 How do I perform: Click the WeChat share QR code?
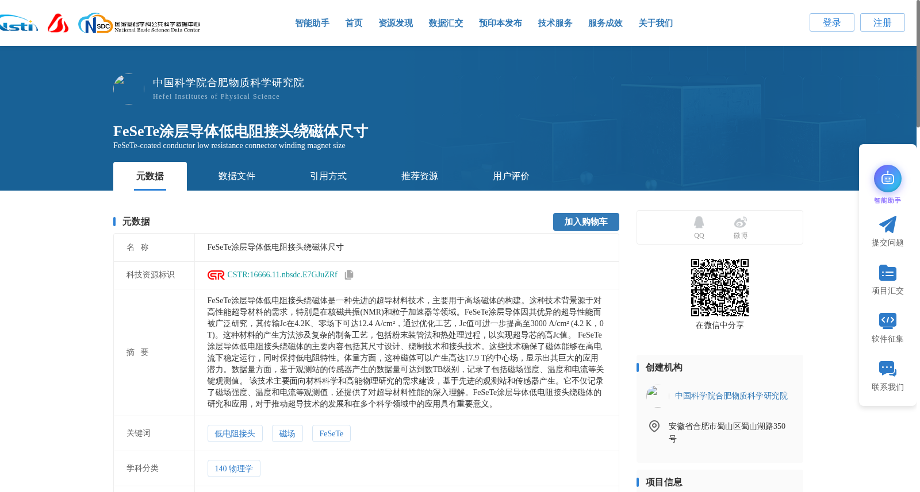pyautogui.click(x=719, y=288)
